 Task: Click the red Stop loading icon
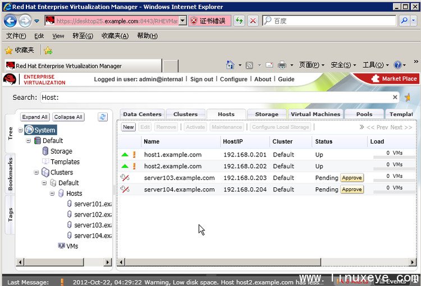(x=253, y=21)
